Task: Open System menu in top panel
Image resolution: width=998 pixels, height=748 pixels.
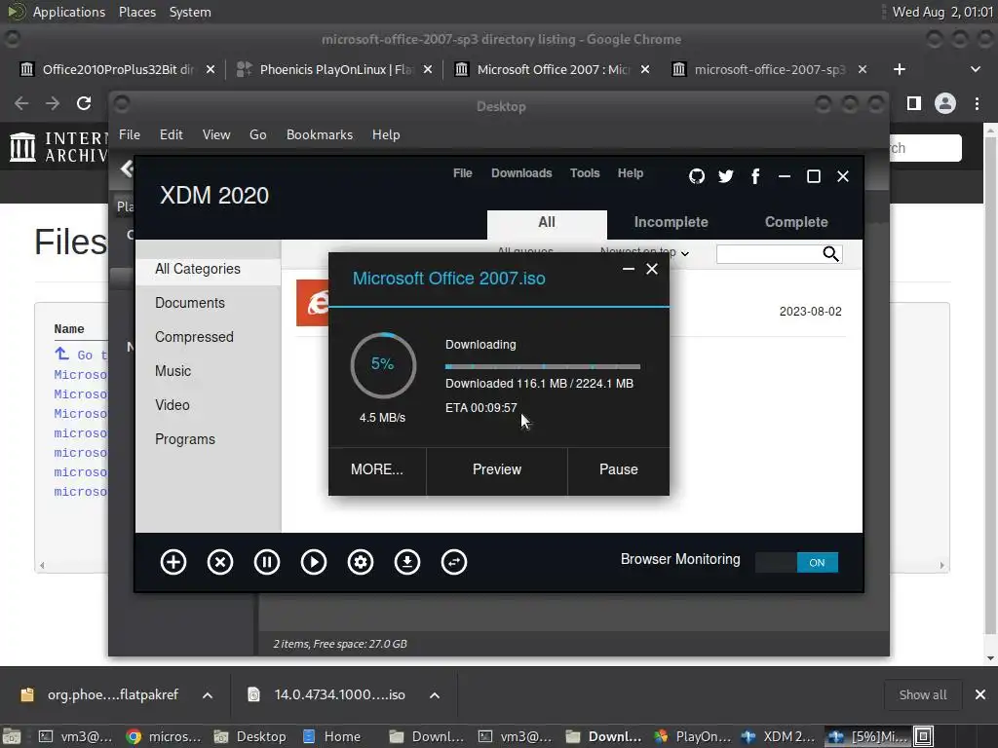Action: point(190,12)
